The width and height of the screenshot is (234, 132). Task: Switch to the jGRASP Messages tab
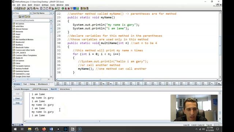pos(40,89)
